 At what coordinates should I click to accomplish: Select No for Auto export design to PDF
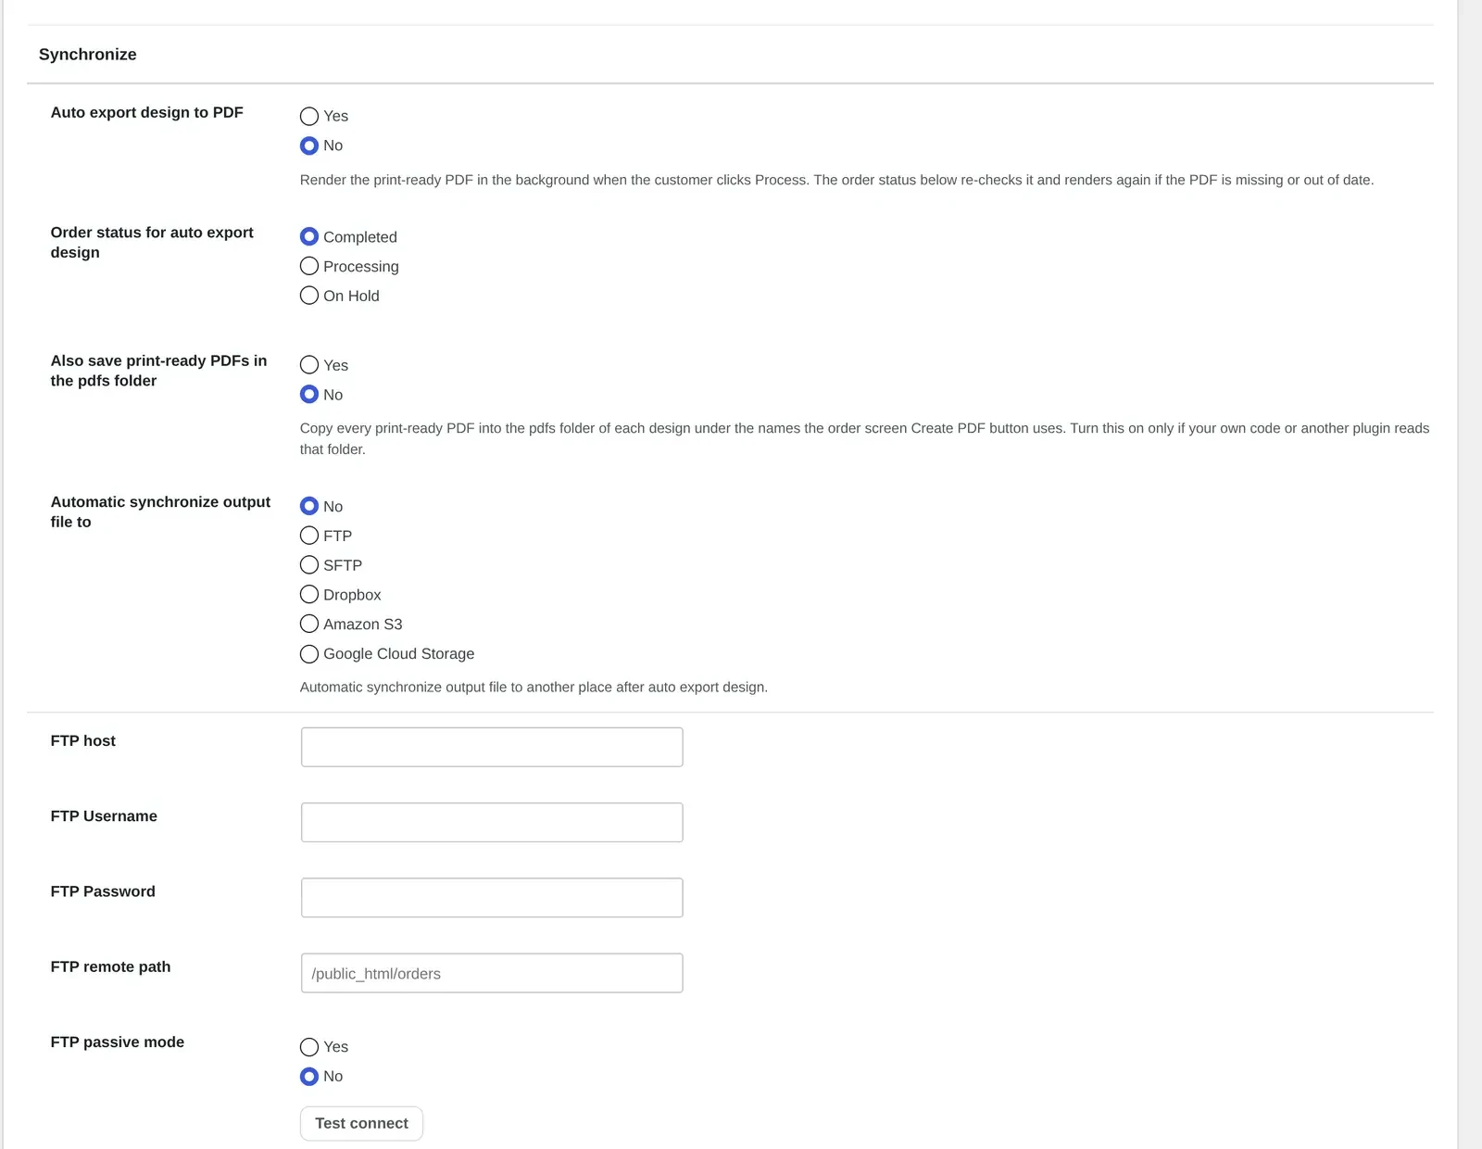point(309,145)
